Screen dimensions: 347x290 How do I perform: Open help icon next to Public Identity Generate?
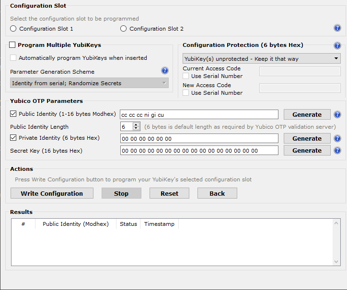(337, 115)
